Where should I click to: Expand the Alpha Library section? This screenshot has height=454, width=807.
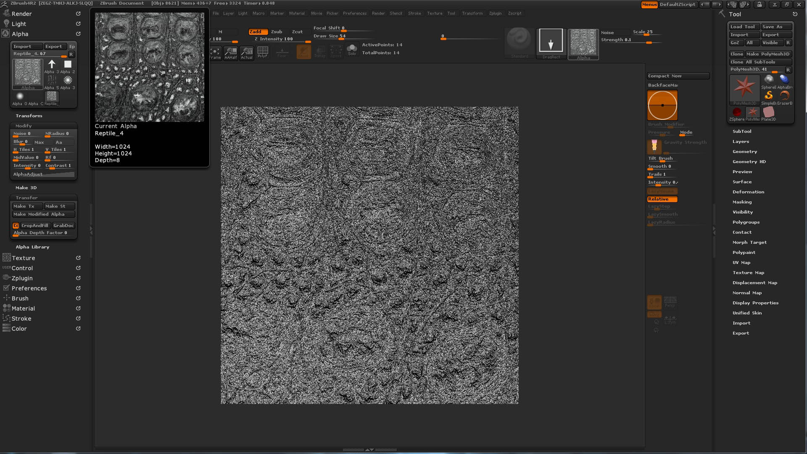tap(32, 247)
